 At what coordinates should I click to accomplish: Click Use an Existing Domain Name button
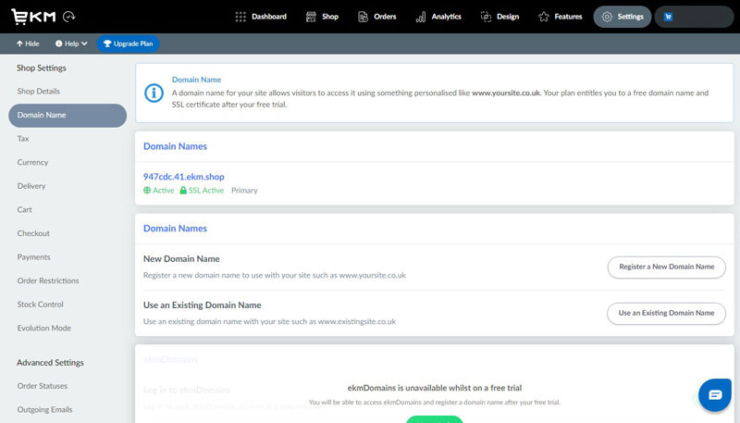[666, 313]
